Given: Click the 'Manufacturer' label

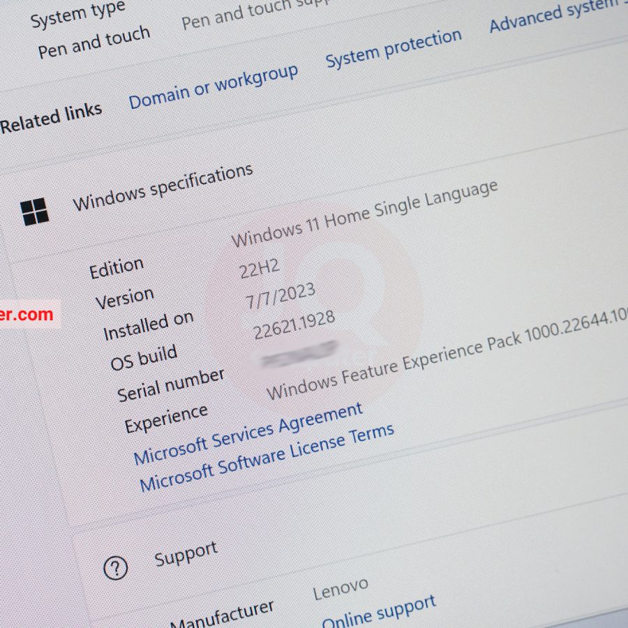Looking at the screenshot, I should (x=222, y=615).
